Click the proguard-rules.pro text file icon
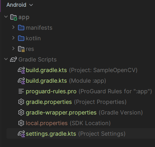 pyautogui.click(x=21, y=91)
